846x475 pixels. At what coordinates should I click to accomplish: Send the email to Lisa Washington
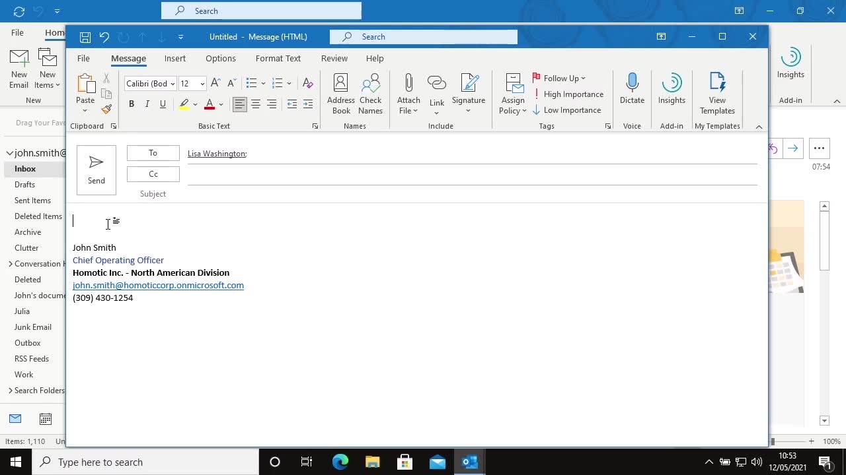[96, 170]
